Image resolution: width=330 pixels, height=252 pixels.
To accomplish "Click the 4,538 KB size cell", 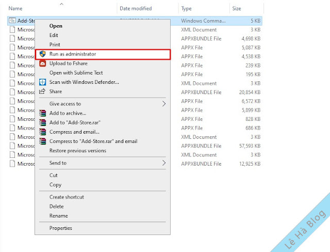I will point(251,57).
